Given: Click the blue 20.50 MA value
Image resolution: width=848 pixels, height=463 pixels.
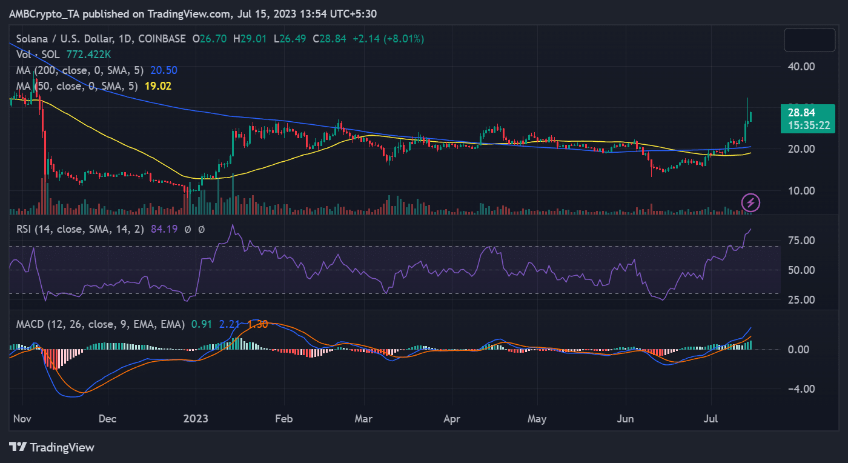Looking at the screenshot, I should click(x=164, y=70).
